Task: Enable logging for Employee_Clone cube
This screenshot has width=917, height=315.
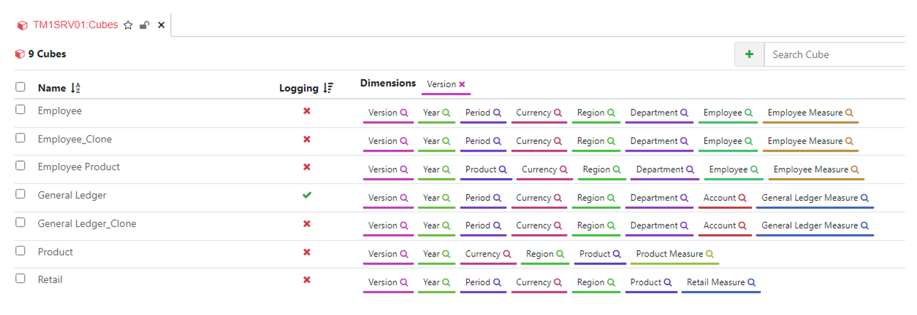Action: tap(306, 139)
